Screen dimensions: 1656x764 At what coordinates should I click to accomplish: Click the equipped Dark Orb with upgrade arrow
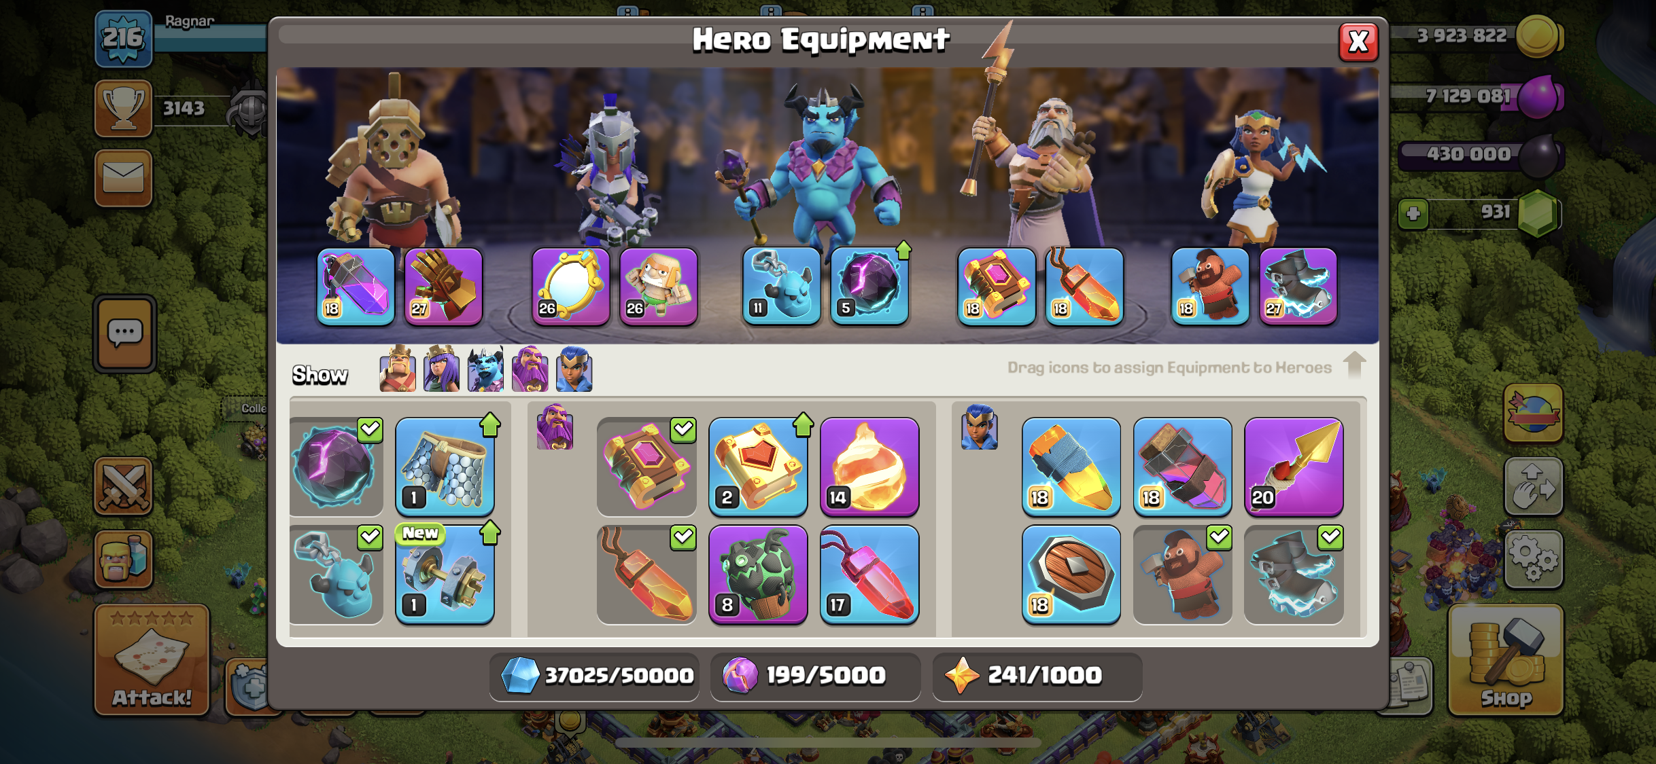pos(869,286)
